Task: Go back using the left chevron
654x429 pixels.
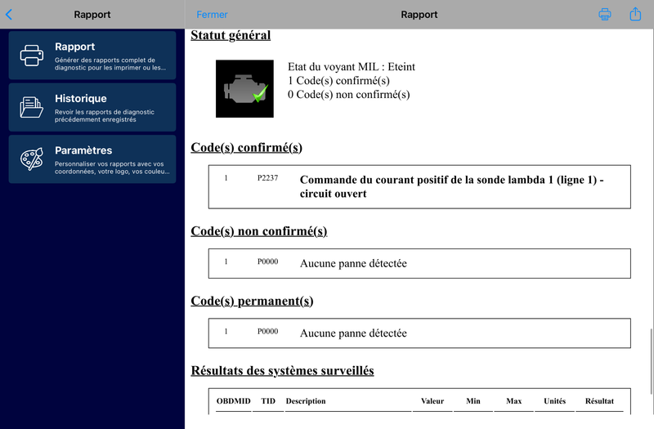Action: point(9,15)
